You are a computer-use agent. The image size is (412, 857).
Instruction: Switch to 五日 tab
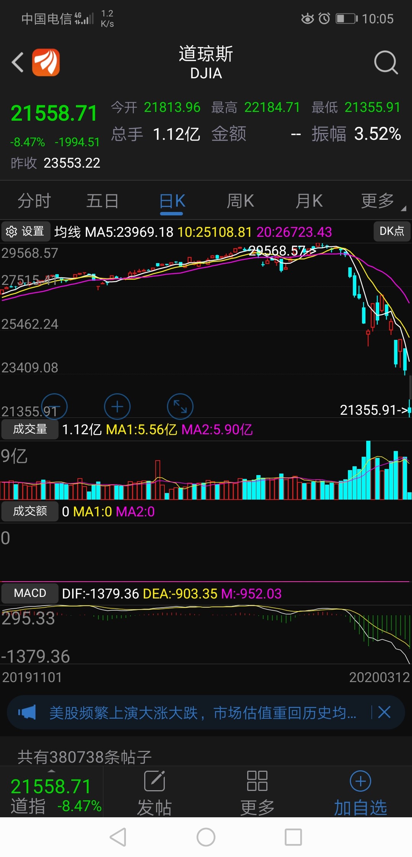click(x=103, y=201)
